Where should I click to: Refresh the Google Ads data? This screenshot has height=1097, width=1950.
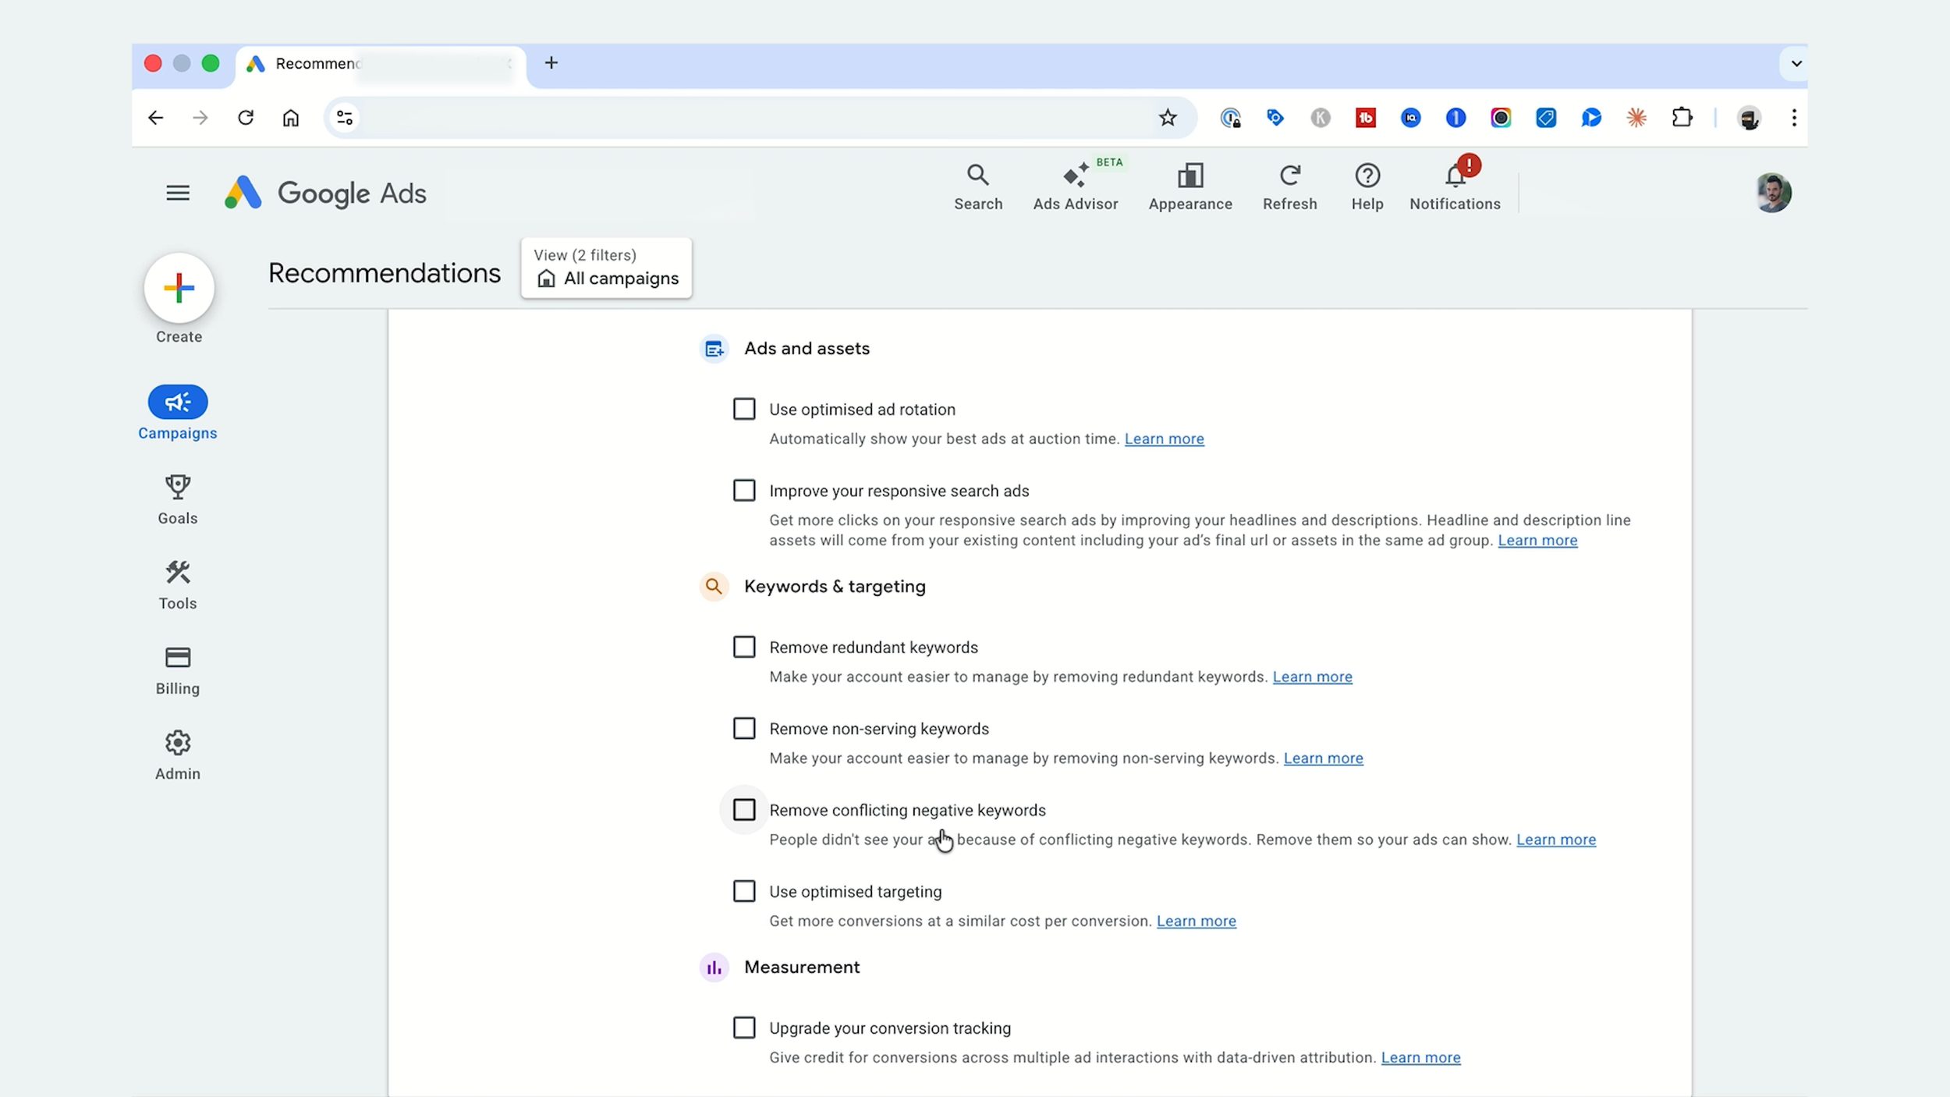point(1290,187)
